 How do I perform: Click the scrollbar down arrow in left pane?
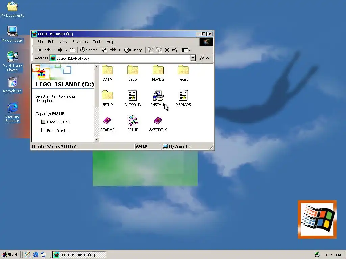pyautogui.click(x=96, y=139)
